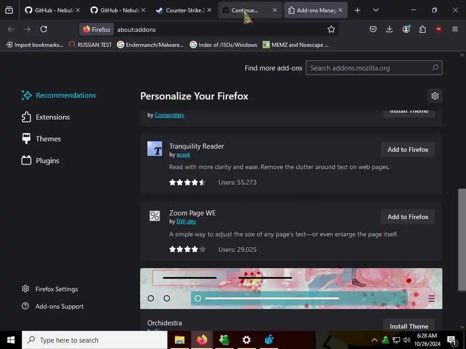Screen dimensions: 466x349
Task: Go back one page
Action: [11, 29]
